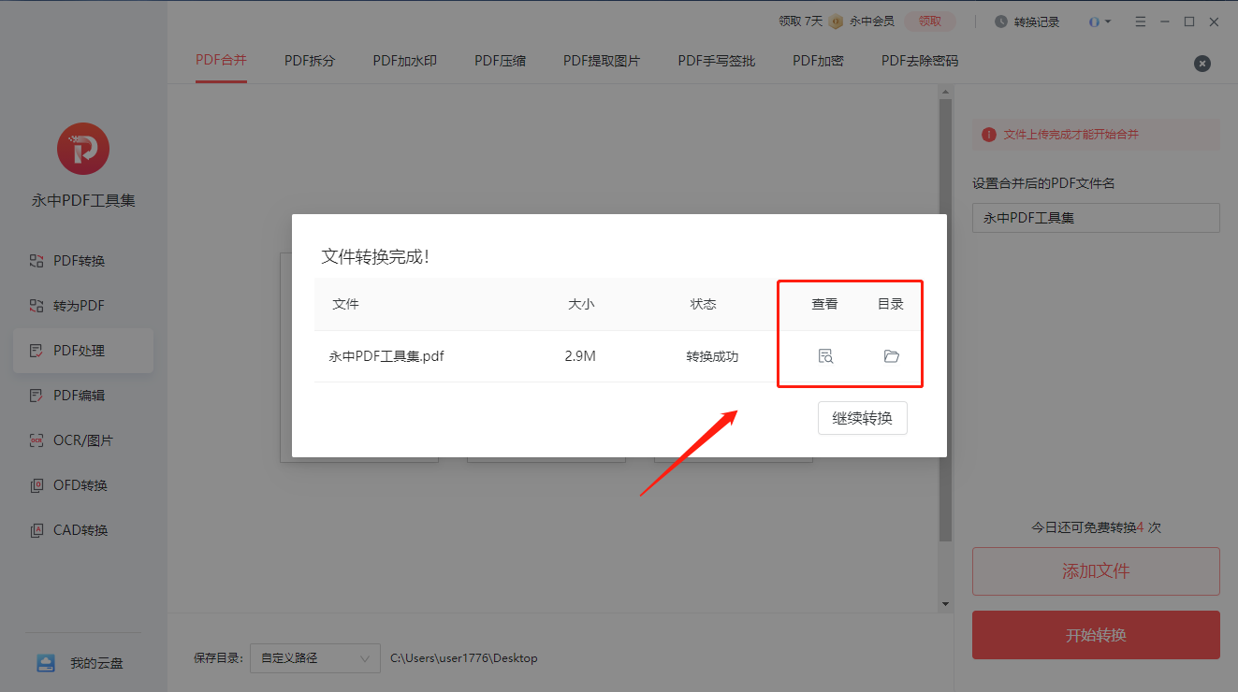Screen dimensions: 1238x692
Task: Click the CAD转换 sidebar icon
Action: [36, 530]
